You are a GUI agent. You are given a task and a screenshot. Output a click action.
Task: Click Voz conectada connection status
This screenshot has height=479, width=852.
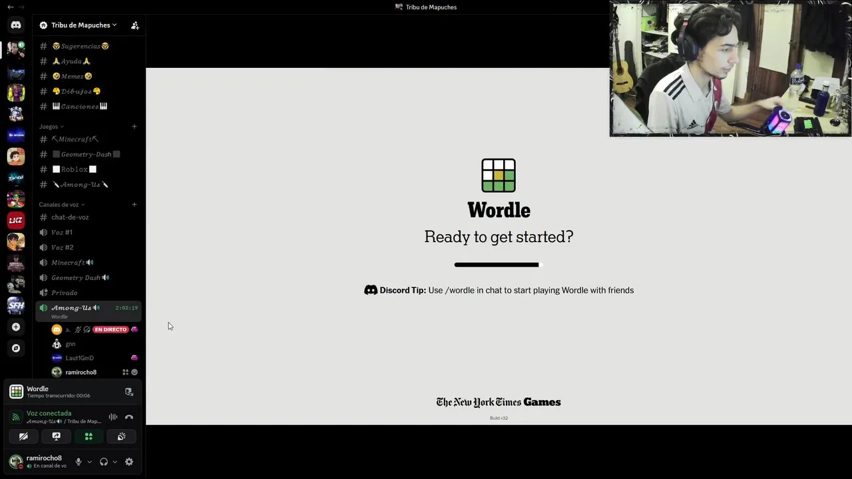[49, 413]
